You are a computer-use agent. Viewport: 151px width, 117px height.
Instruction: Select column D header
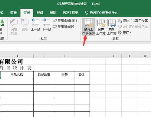tap(17, 56)
